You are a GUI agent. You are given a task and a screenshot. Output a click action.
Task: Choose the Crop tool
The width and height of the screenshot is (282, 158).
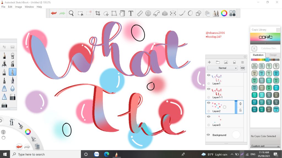point(98,13)
